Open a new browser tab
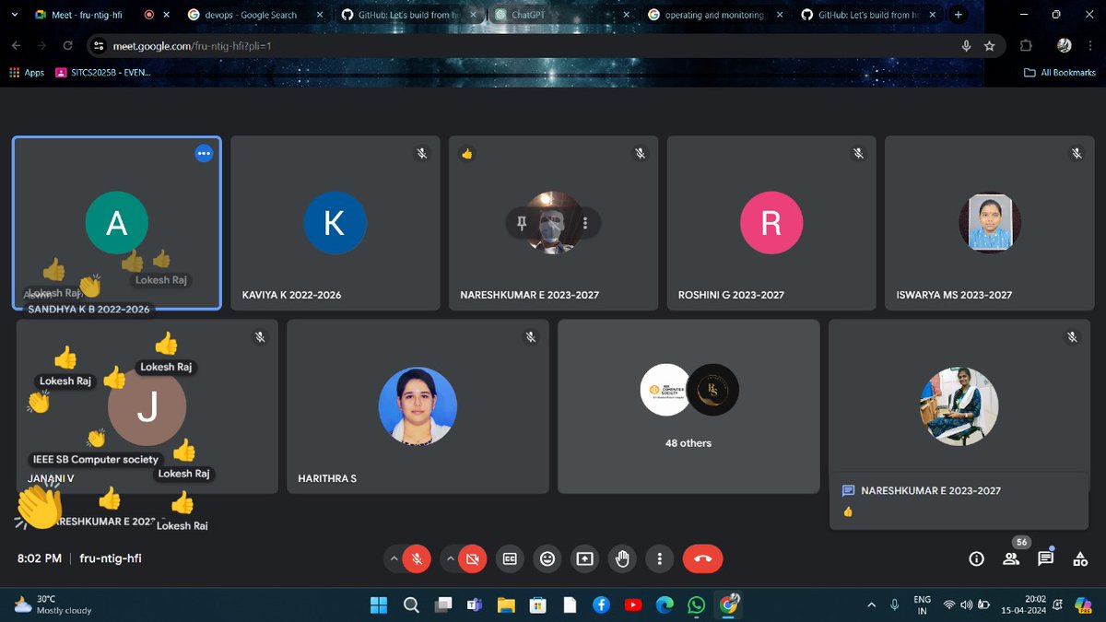Viewport: 1106px width, 622px height. tap(959, 15)
